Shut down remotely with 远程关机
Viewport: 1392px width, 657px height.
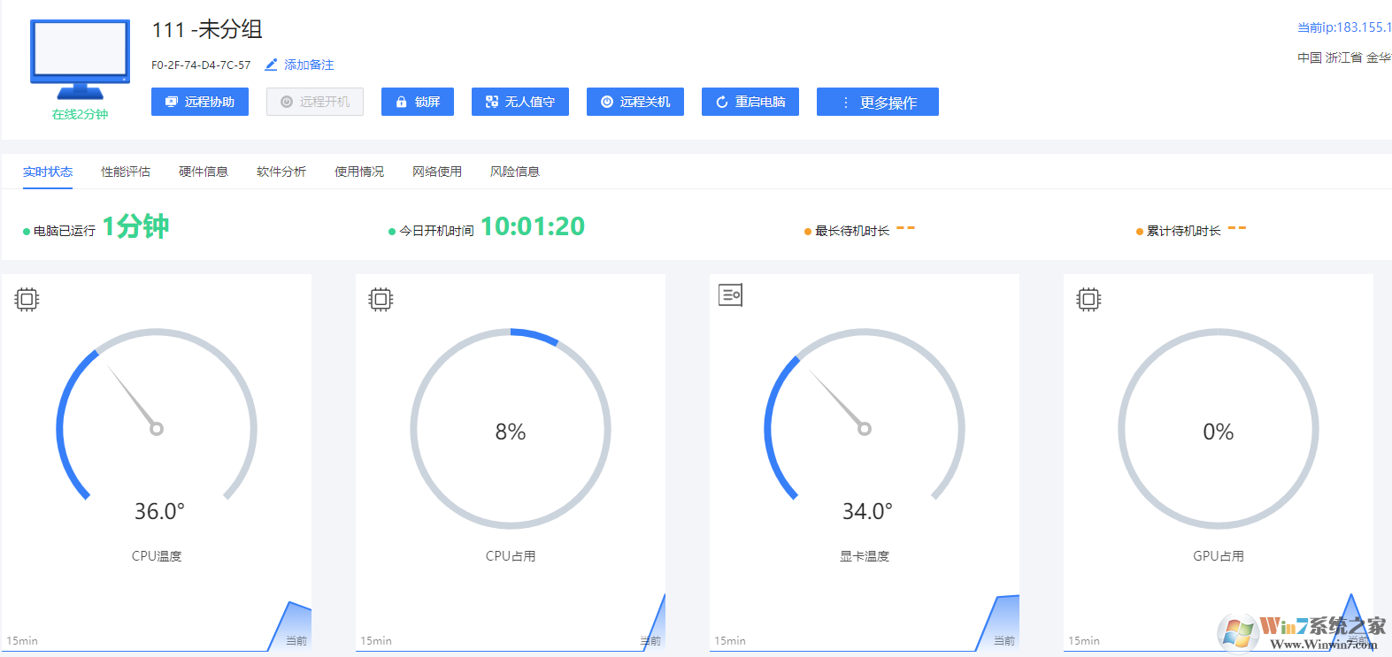point(634,102)
